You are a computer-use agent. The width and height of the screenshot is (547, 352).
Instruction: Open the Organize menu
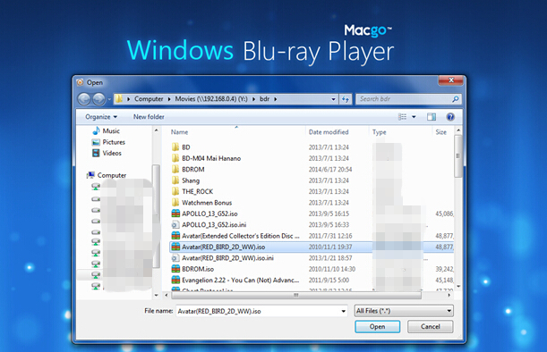coord(101,117)
